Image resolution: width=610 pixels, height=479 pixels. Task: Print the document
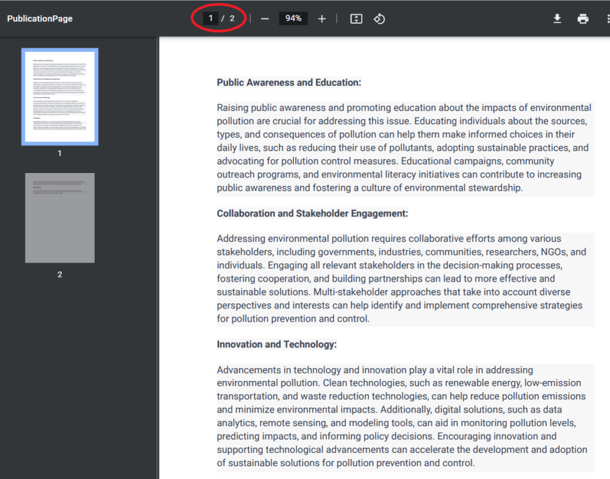click(583, 19)
